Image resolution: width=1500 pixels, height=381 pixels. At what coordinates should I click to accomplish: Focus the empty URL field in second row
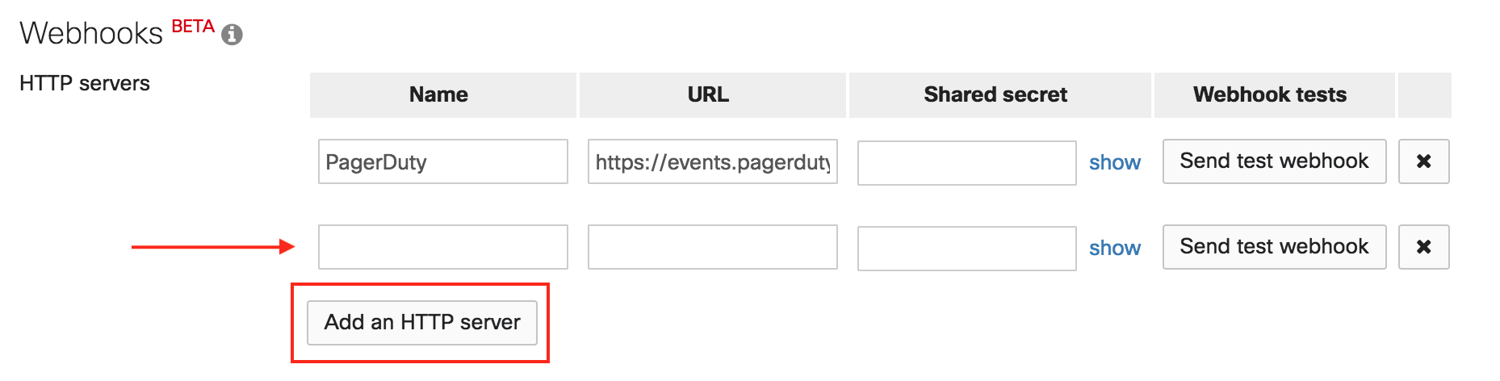click(x=712, y=247)
